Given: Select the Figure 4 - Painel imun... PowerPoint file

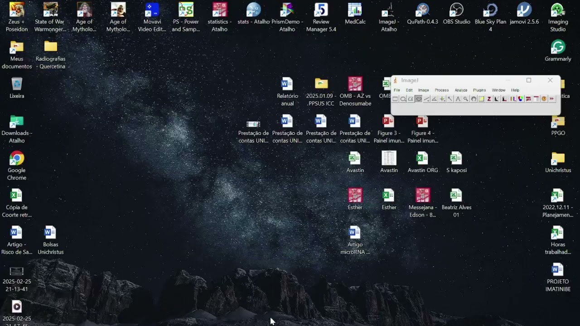Looking at the screenshot, I should point(423,129).
